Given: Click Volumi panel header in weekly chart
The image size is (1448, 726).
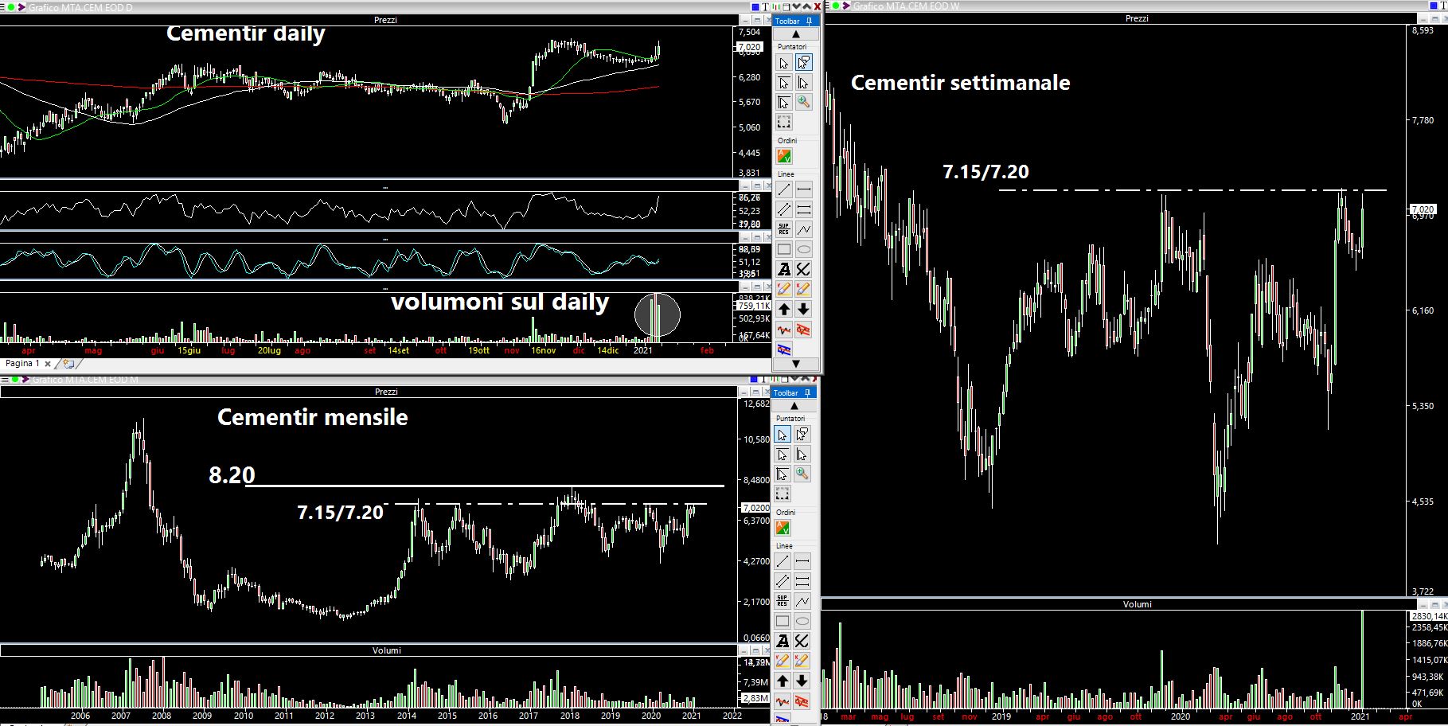Looking at the screenshot, I should [x=1137, y=604].
